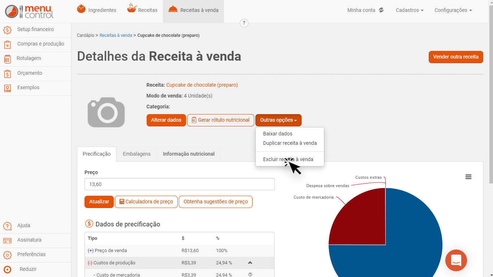Toggle the Outras opções dropdown button

click(x=278, y=120)
